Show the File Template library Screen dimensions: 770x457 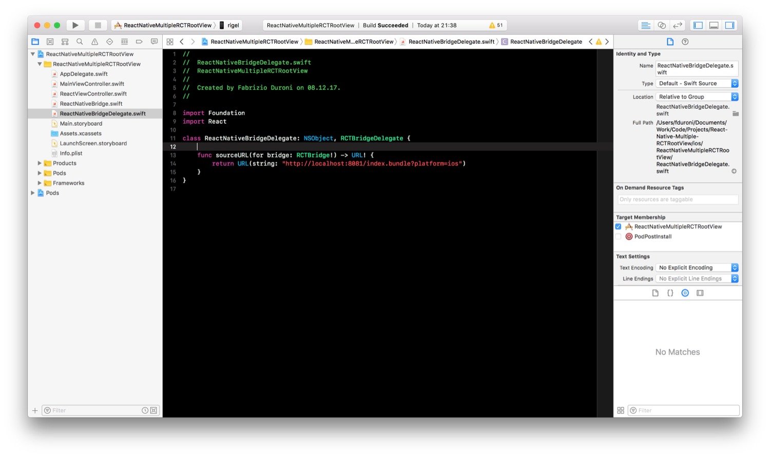pyautogui.click(x=655, y=293)
